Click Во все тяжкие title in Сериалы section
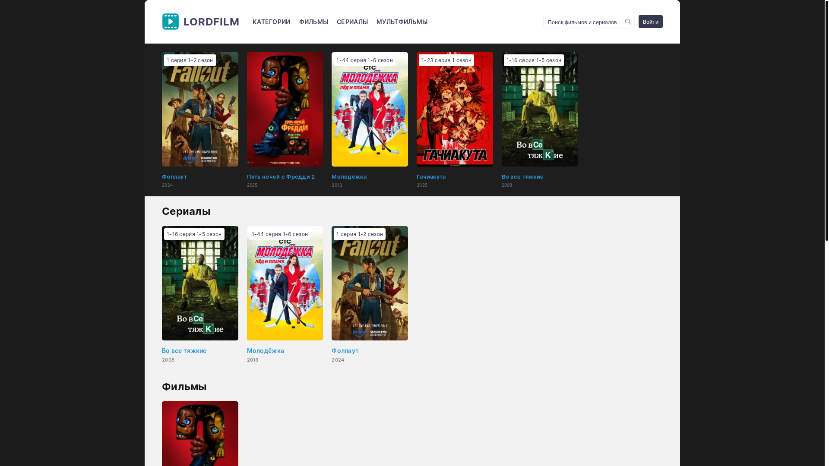 (184, 351)
